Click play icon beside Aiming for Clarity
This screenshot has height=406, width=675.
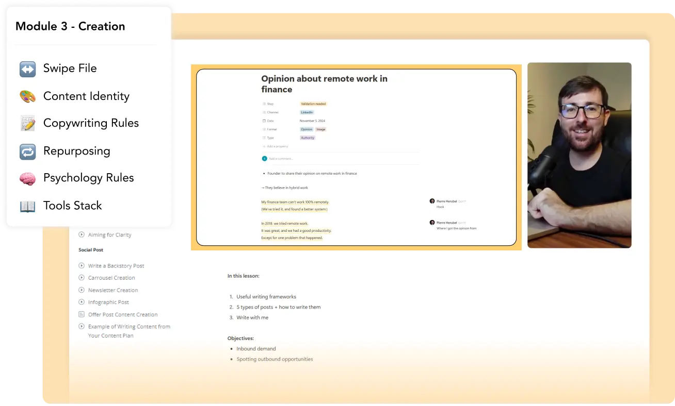point(82,234)
